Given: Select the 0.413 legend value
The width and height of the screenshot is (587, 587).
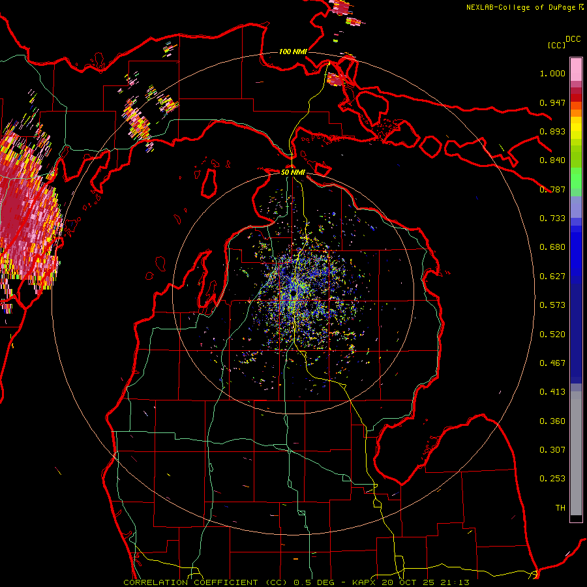Looking at the screenshot, I should (552, 392).
